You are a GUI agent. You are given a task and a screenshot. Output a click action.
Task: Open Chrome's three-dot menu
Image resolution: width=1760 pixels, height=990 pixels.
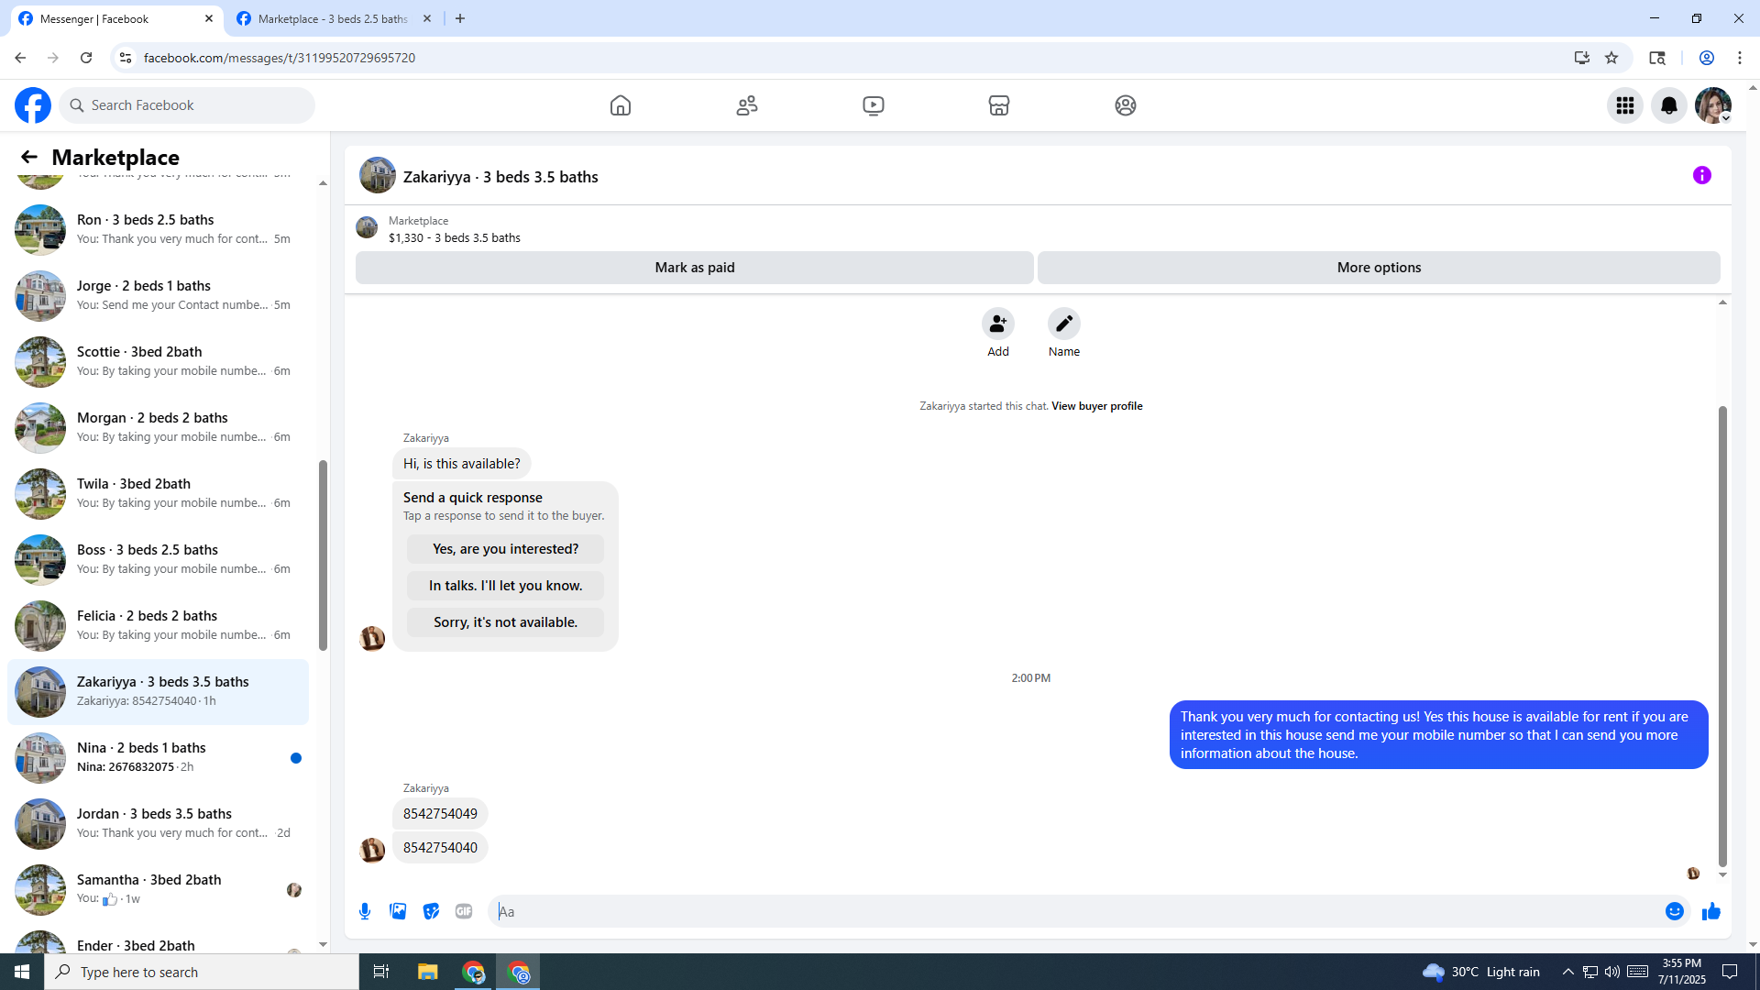1740,58
